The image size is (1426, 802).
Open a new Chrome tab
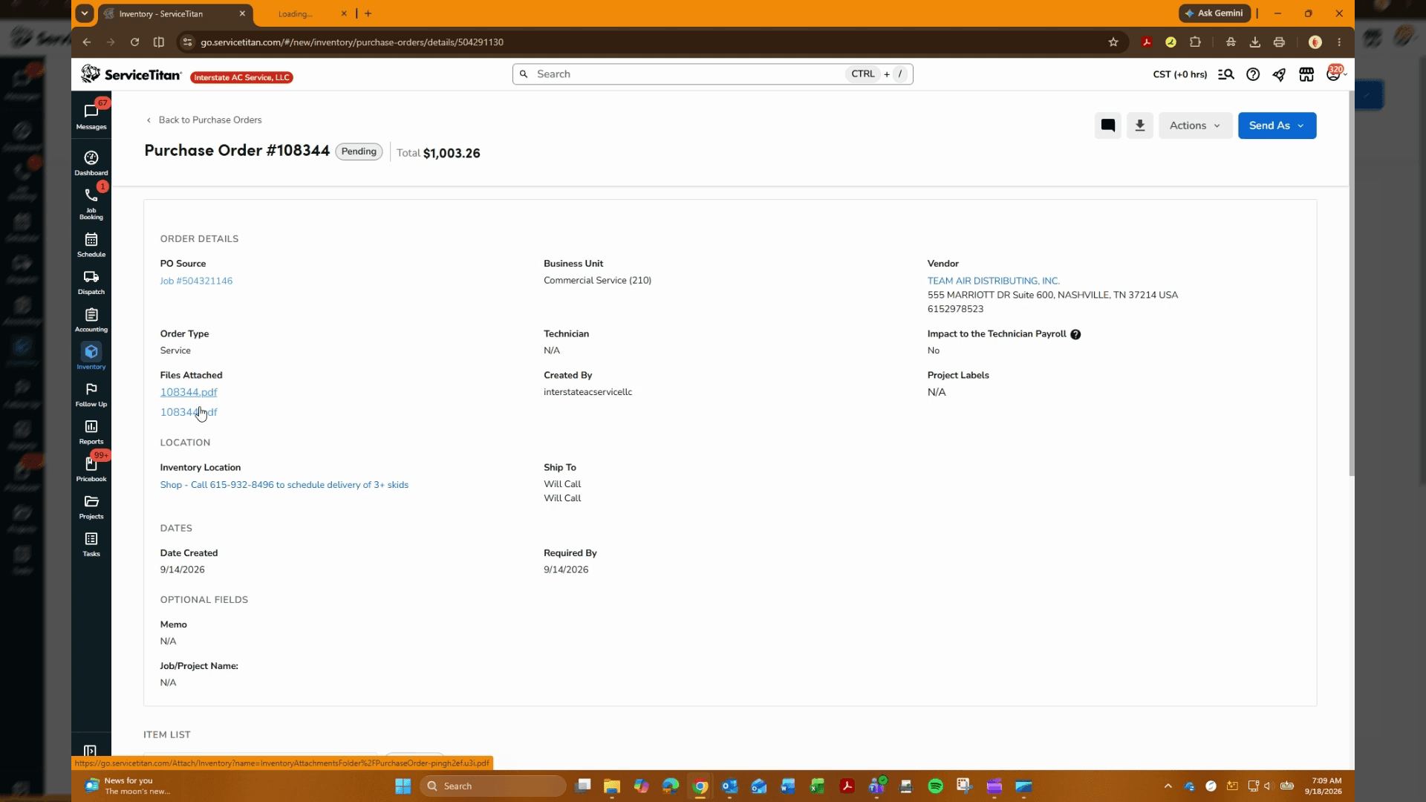tap(368, 13)
